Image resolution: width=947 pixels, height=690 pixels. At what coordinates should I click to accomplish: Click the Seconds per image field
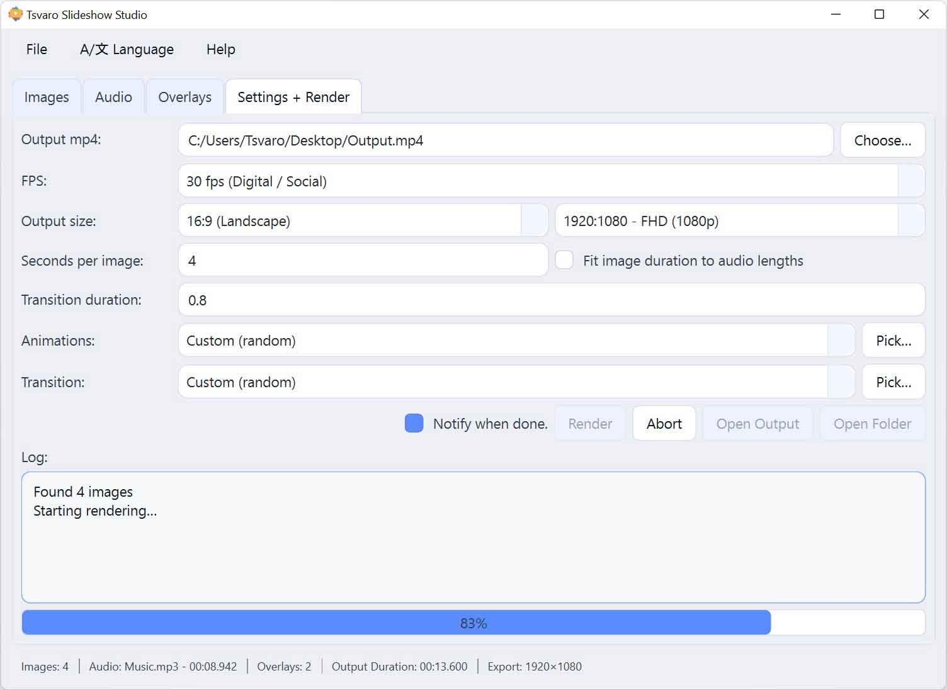pos(363,261)
